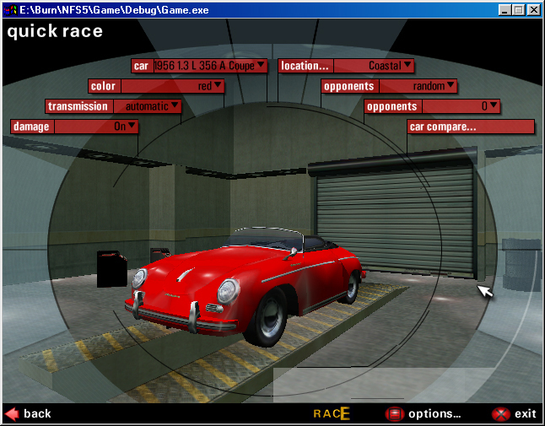Click the Game.exe title bar icon
This screenshot has width=545, height=426.
(x=10, y=10)
